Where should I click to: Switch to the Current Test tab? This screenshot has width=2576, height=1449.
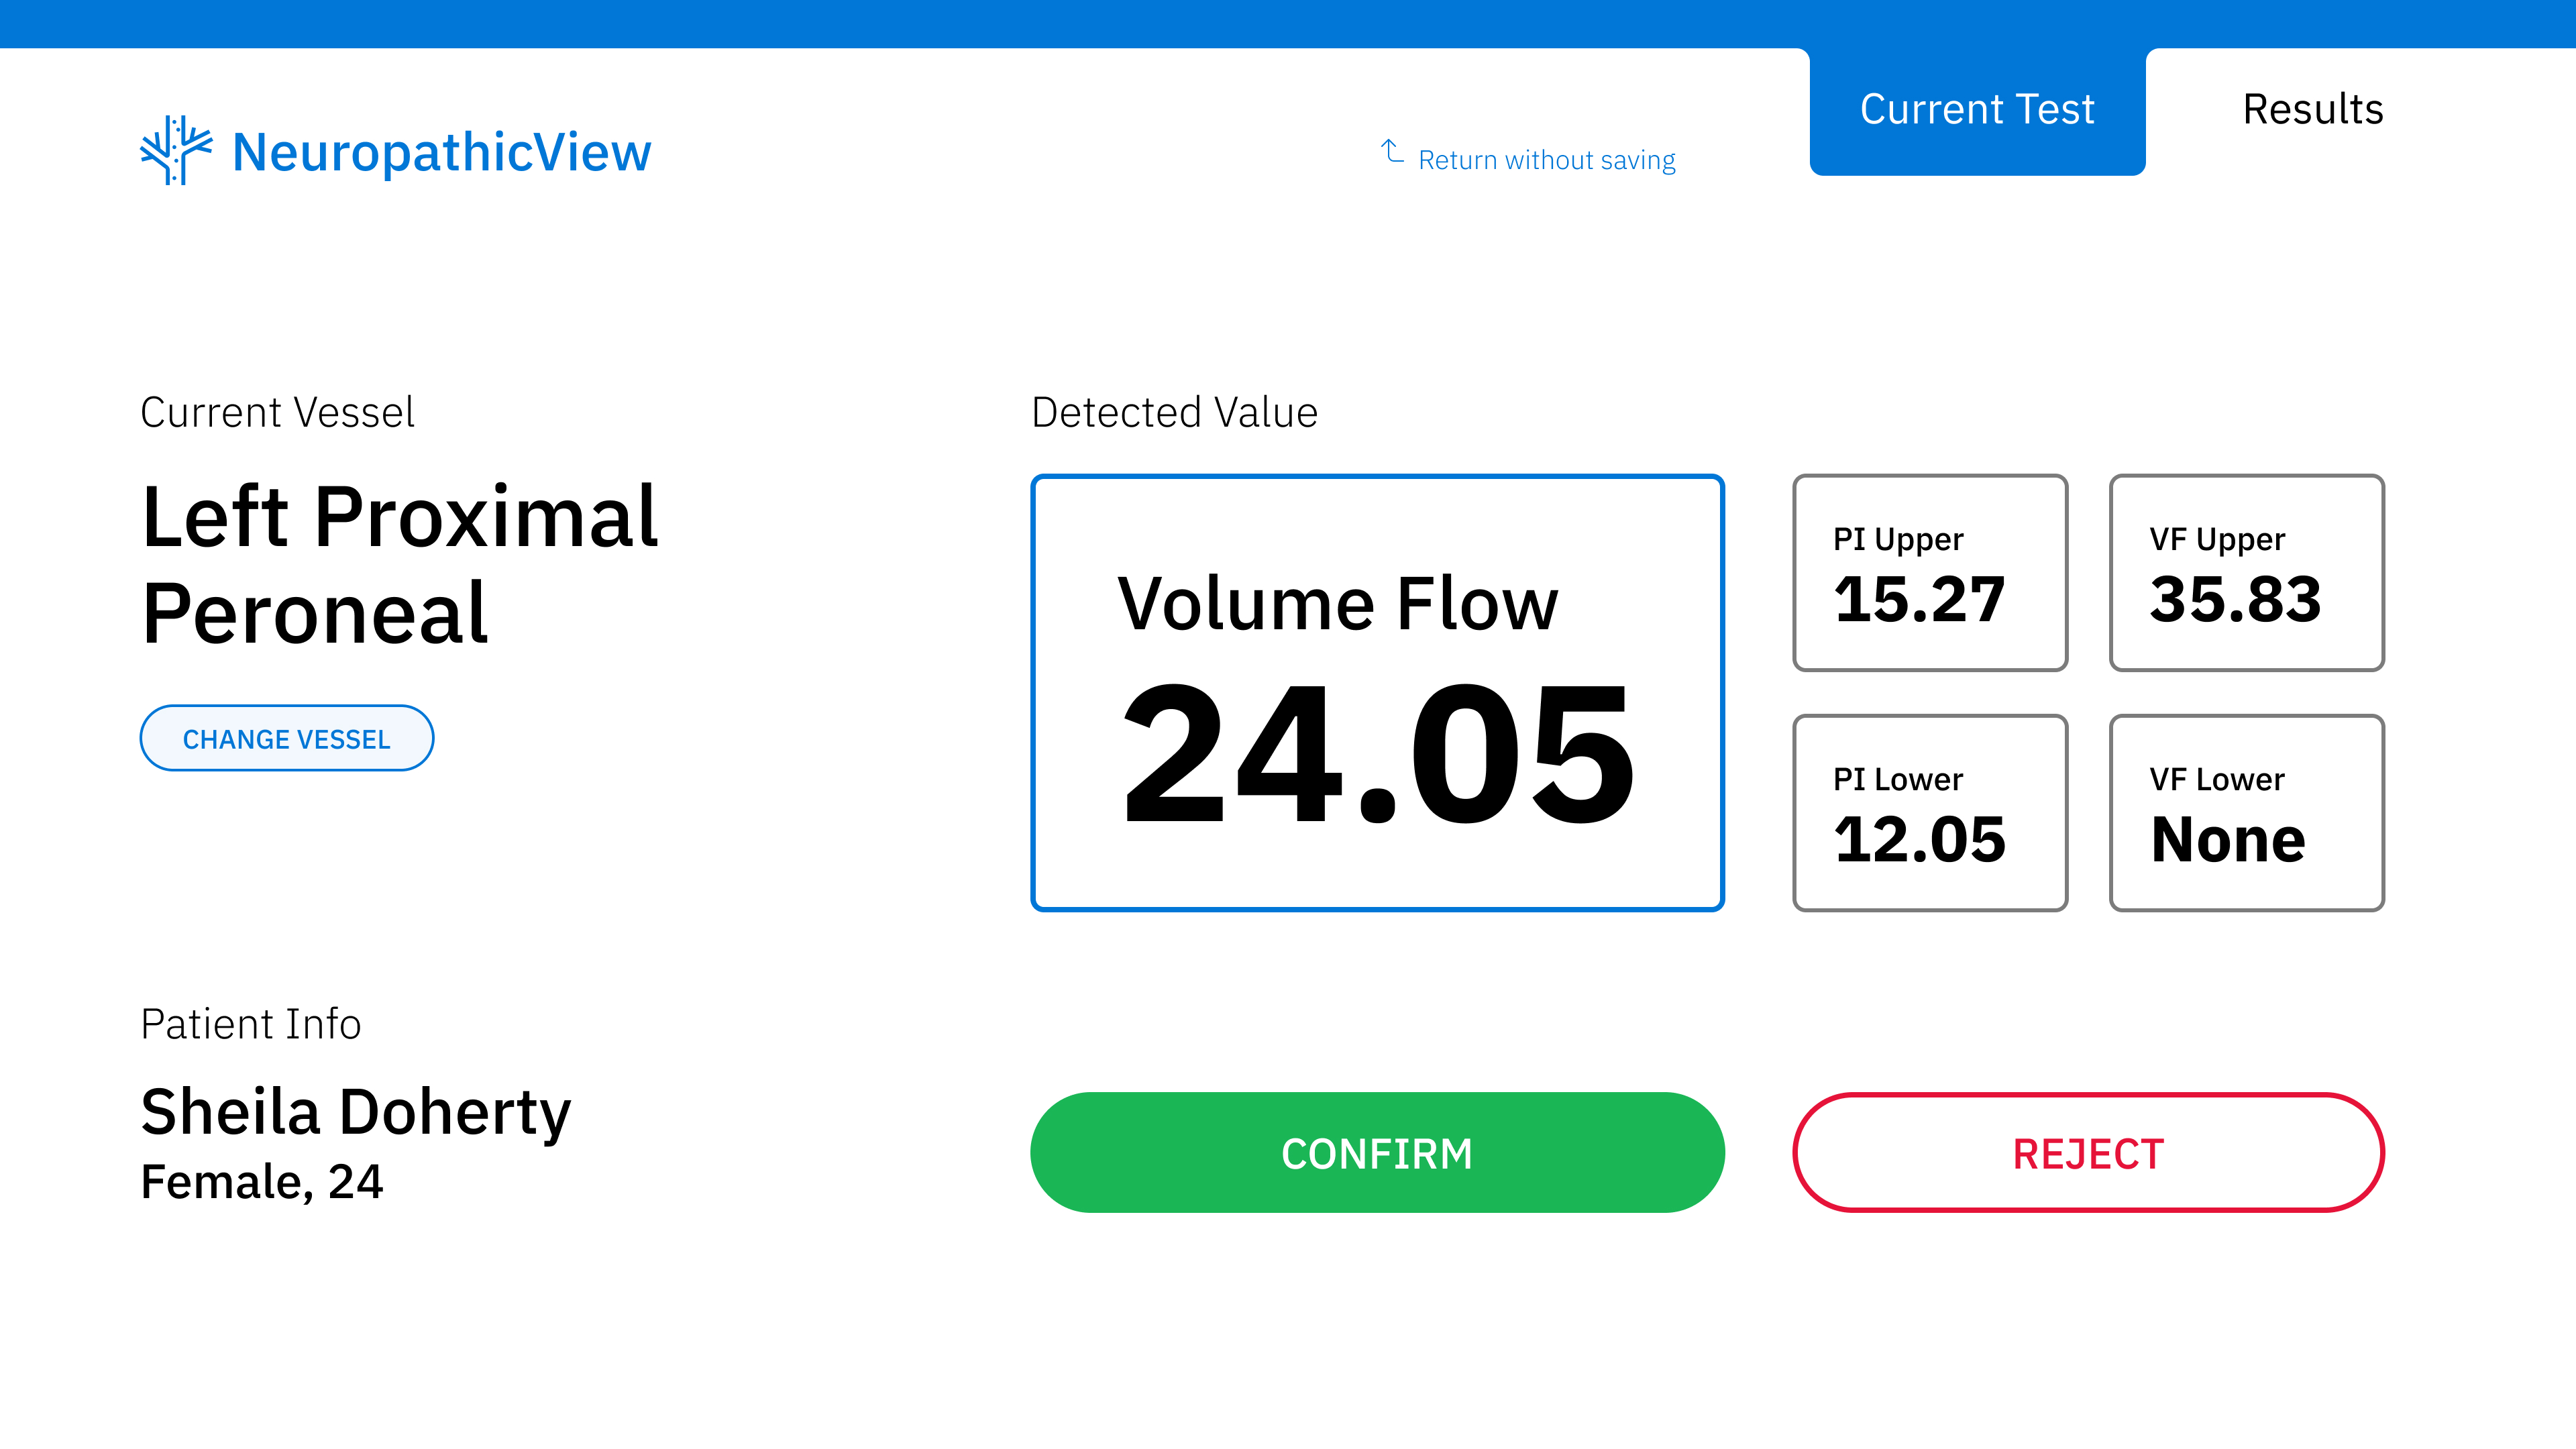[1976, 110]
